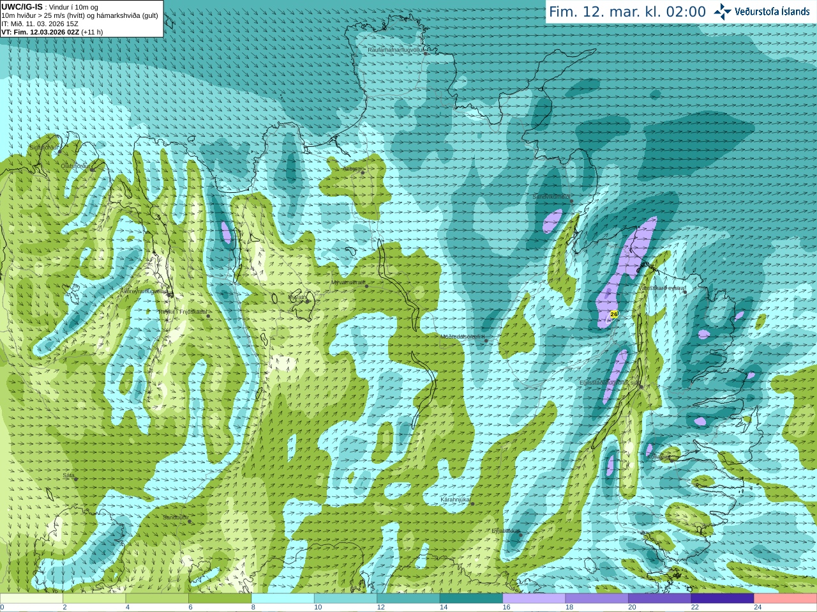This screenshot has width=817, height=612.
Task: Click the Ásbyrgi station label
Action: [351, 169]
